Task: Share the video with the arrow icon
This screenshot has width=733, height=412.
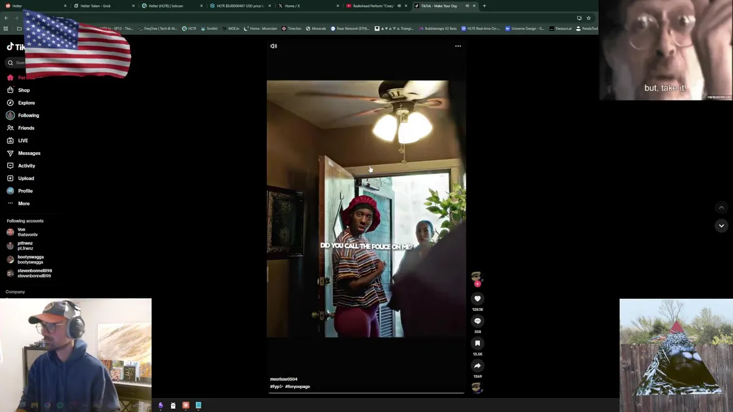Action: (x=477, y=365)
